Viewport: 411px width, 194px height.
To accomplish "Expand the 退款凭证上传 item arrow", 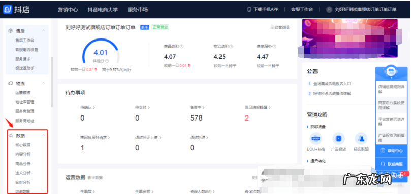I will (160, 138).
